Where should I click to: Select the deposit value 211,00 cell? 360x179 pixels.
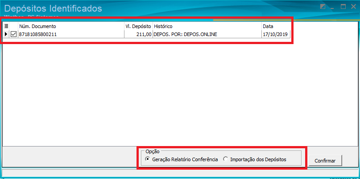(x=138, y=34)
